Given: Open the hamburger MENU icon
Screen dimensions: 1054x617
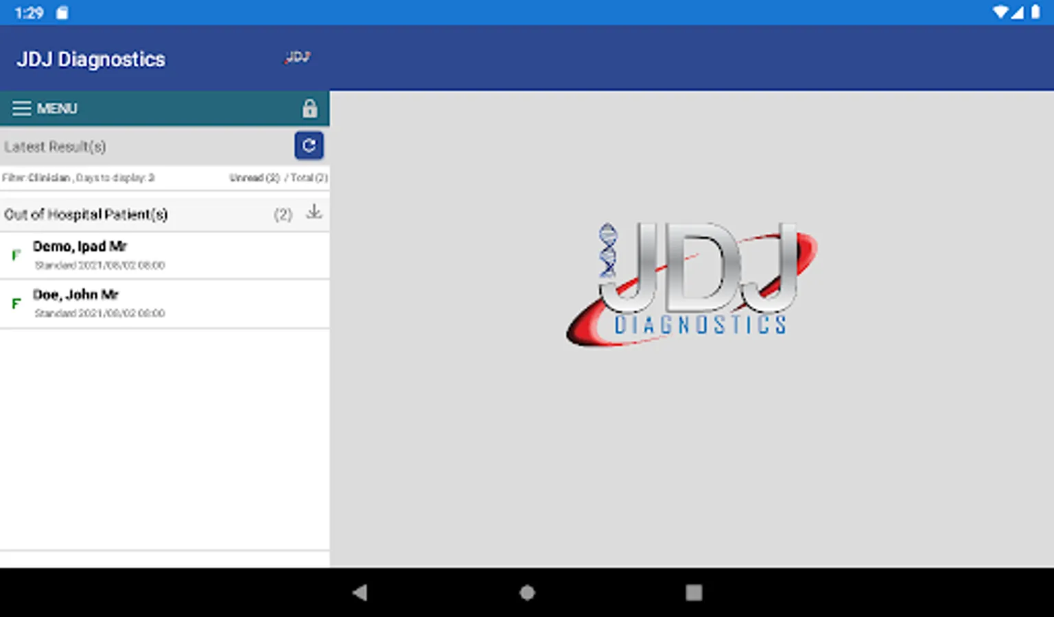Looking at the screenshot, I should coord(22,108).
